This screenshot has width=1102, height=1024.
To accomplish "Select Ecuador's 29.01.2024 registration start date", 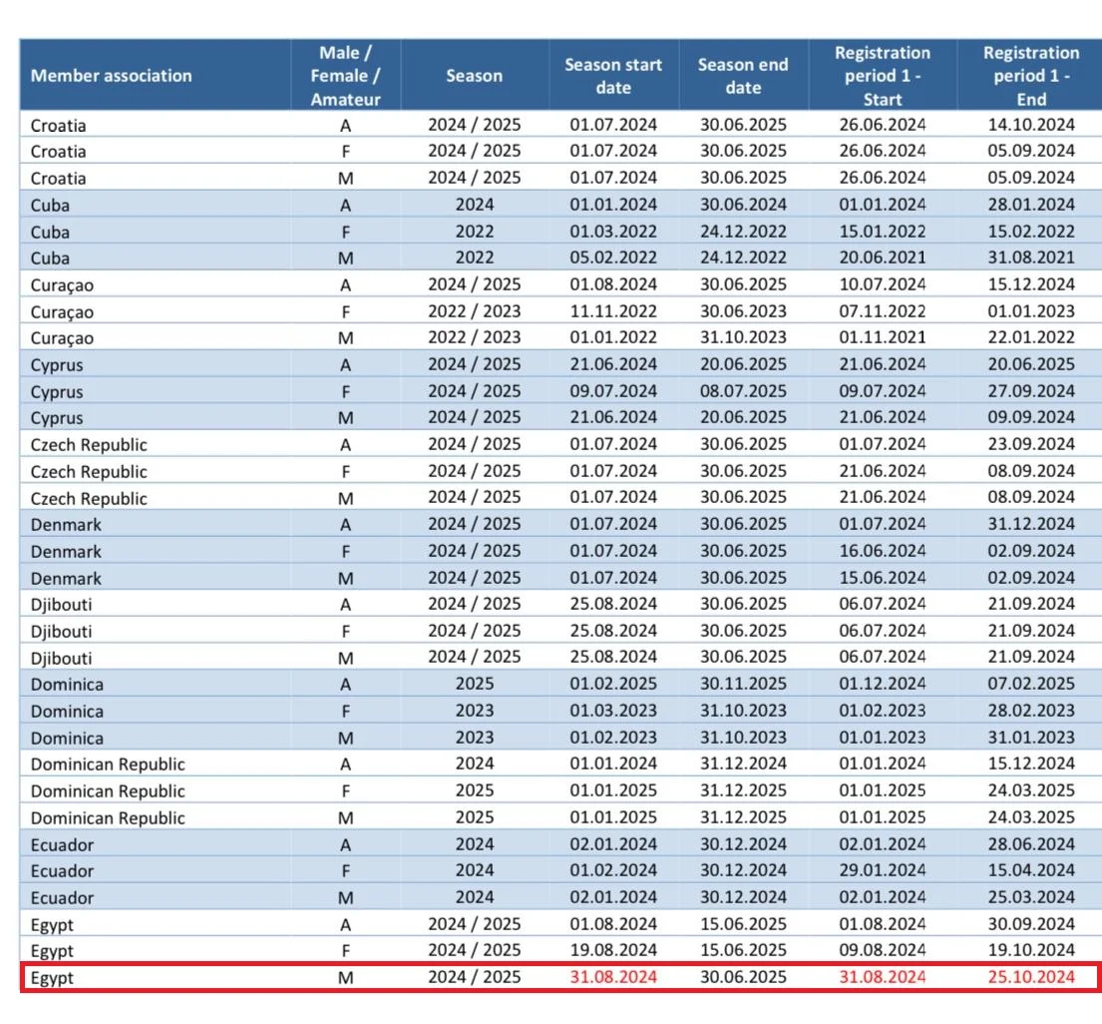I will click(x=883, y=870).
